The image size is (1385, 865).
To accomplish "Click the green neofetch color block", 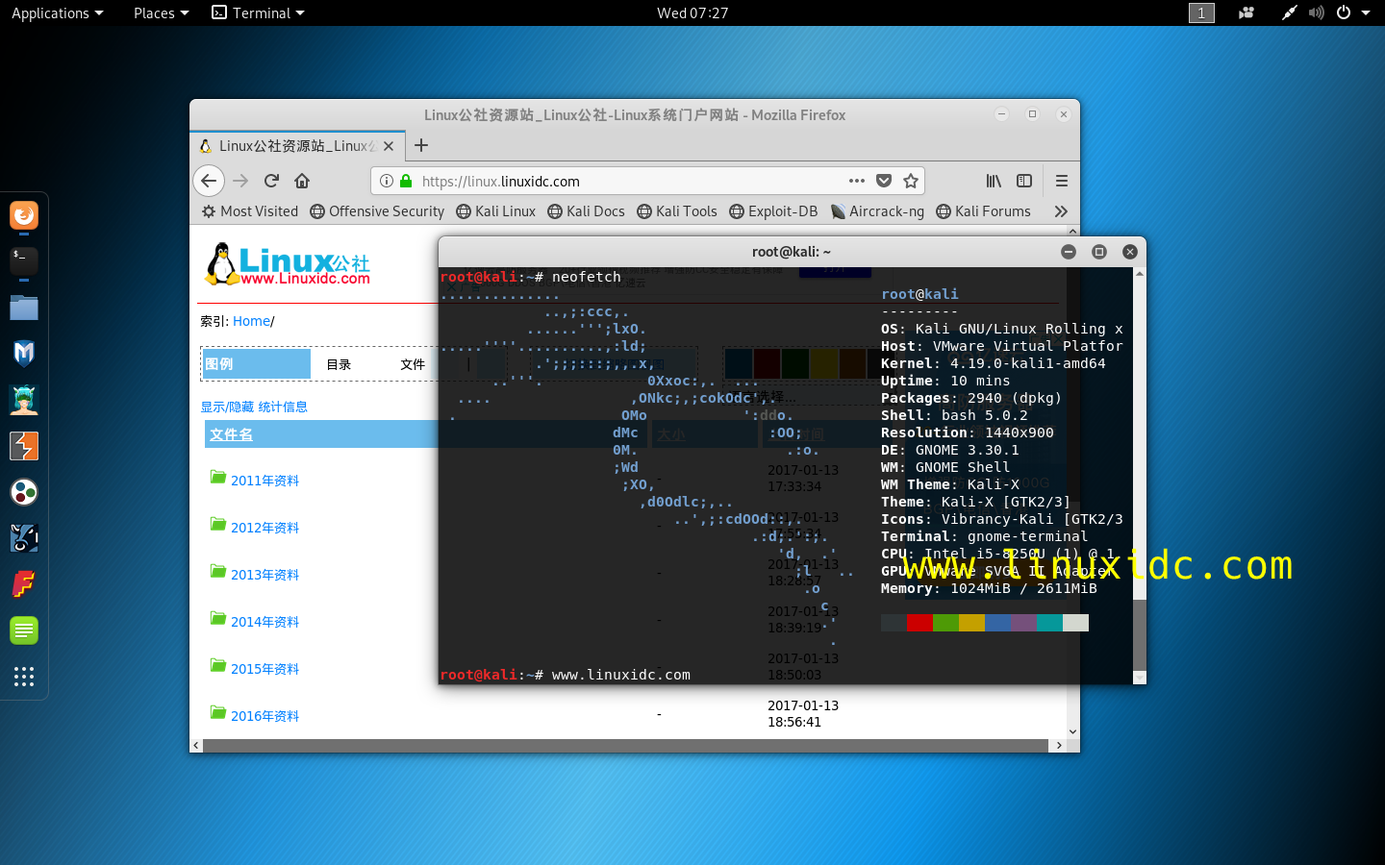I will coord(945,623).
